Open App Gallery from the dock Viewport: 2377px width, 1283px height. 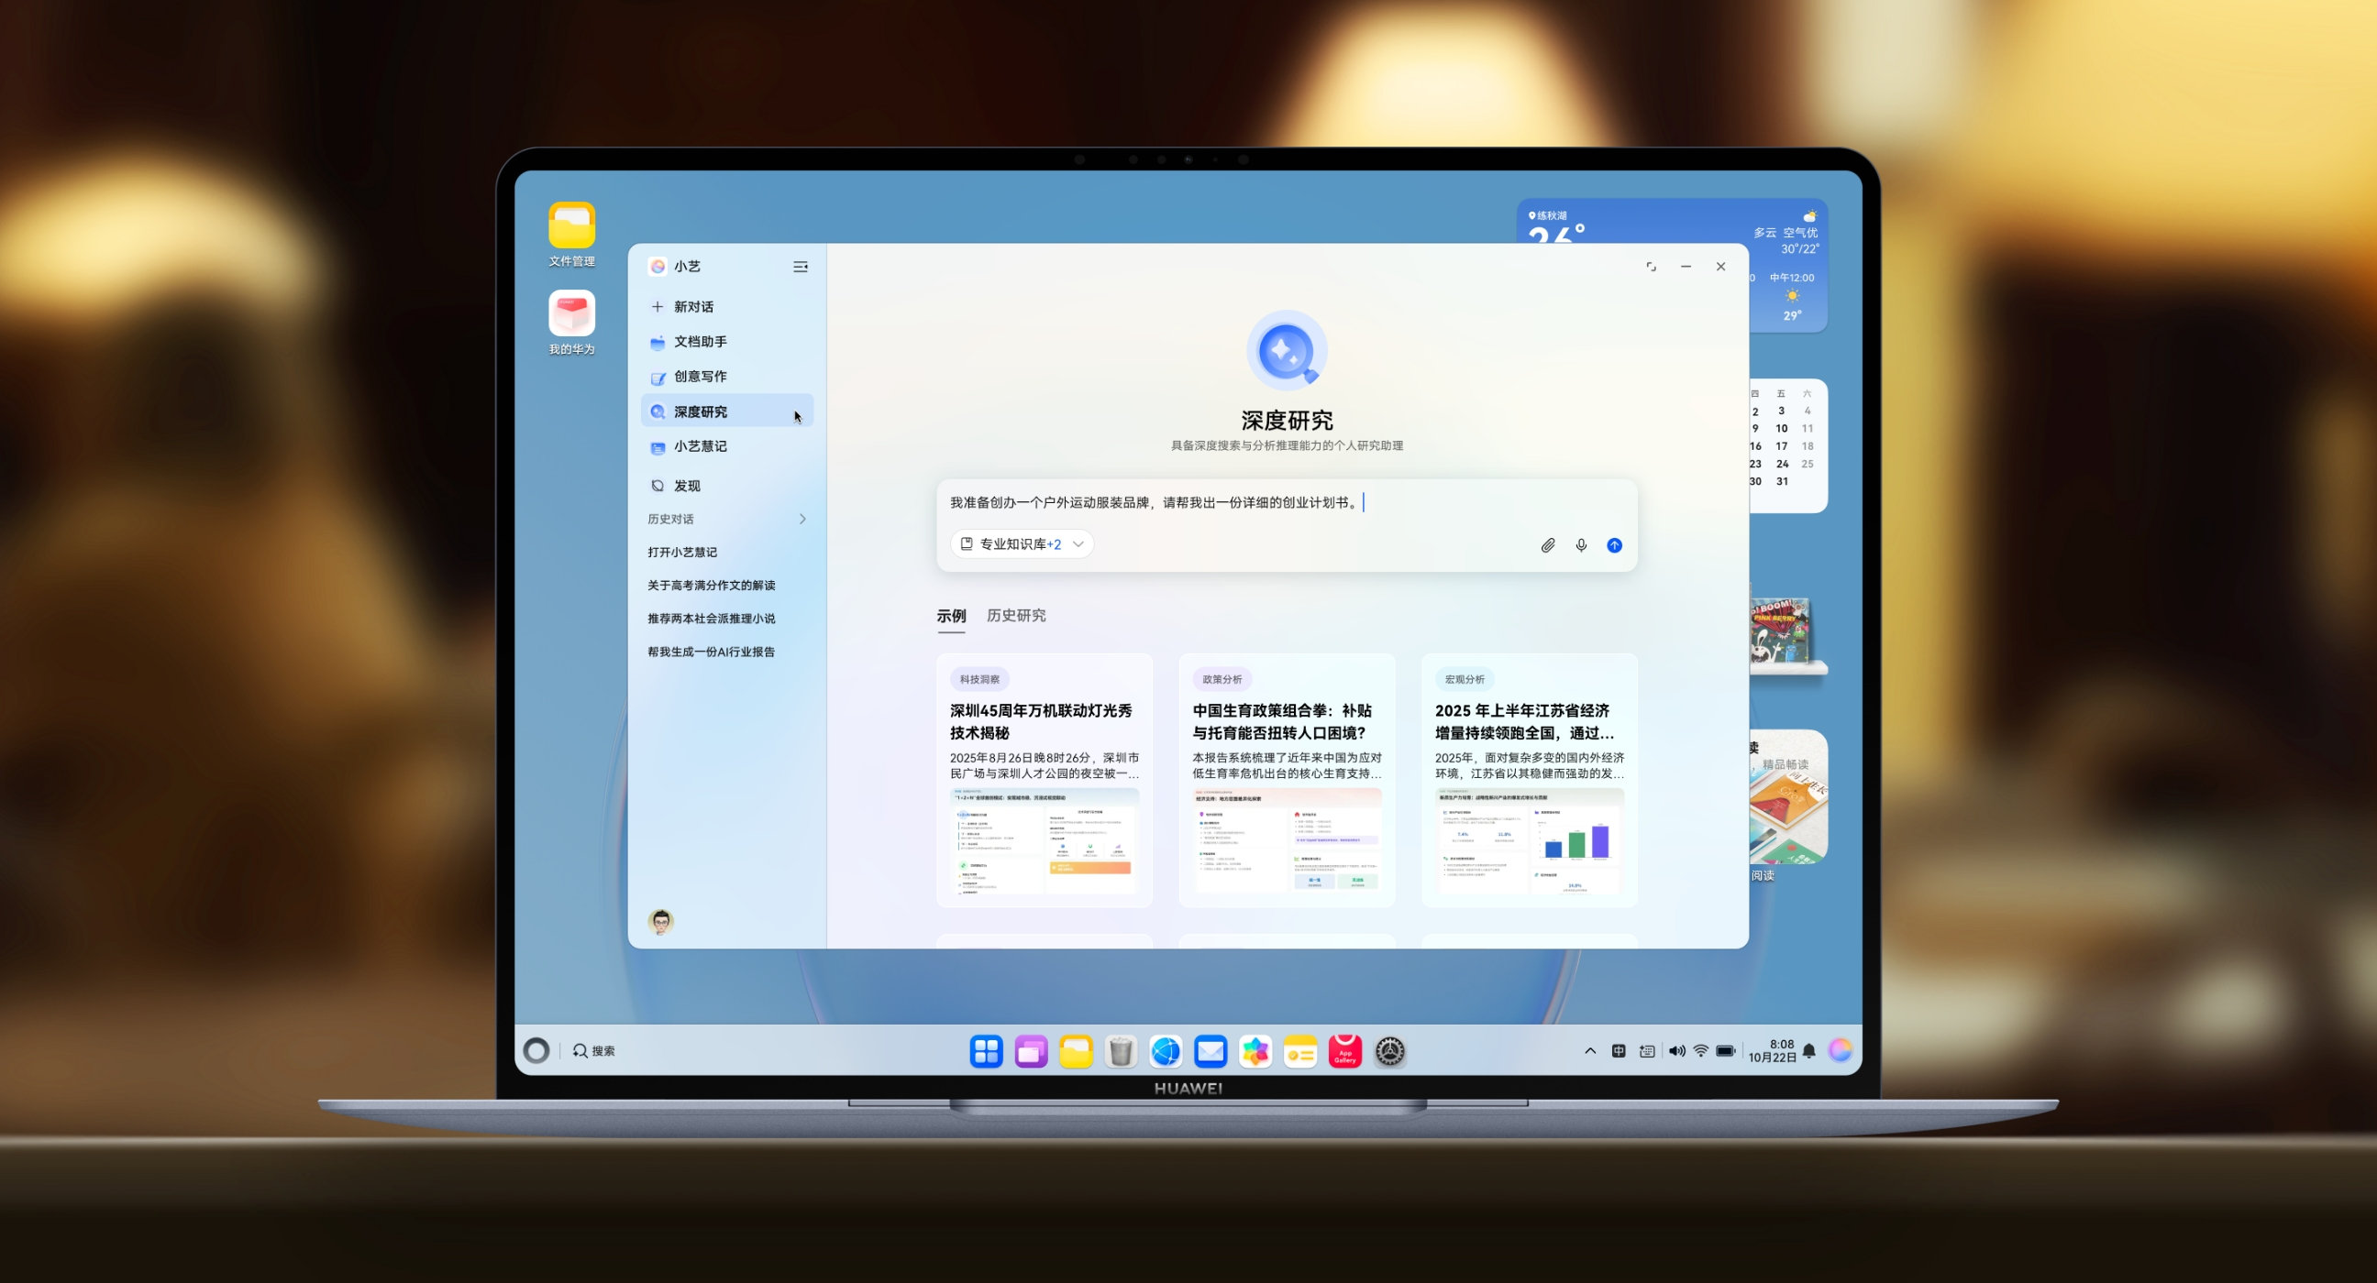point(1344,1050)
